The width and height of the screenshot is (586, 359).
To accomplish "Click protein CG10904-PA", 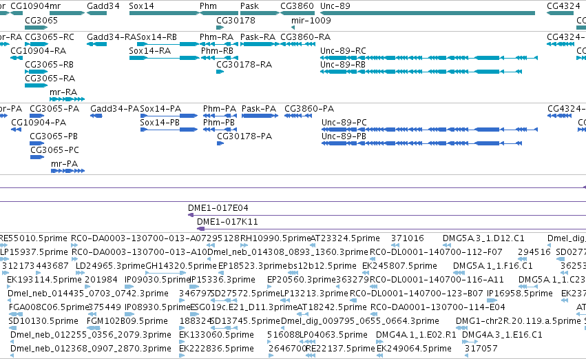I will point(16,130).
